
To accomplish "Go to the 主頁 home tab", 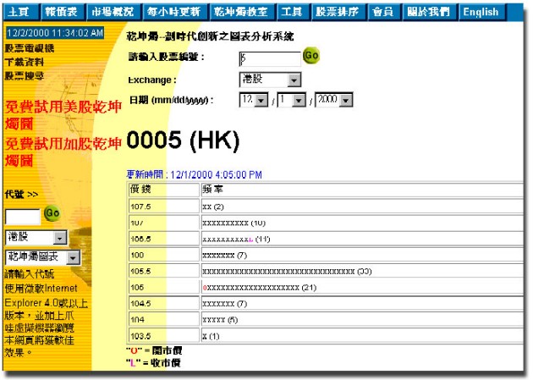I will click(19, 12).
